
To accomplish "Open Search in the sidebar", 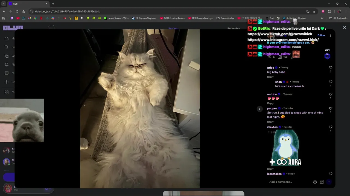I will tap(7, 47).
